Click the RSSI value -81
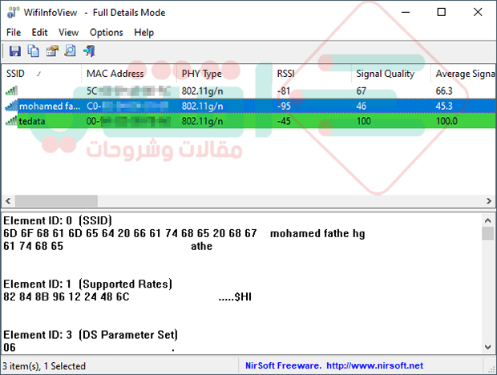Screen dimensions: 497x375 click(284, 91)
